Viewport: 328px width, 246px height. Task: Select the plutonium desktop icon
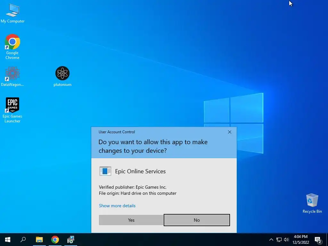click(62, 76)
